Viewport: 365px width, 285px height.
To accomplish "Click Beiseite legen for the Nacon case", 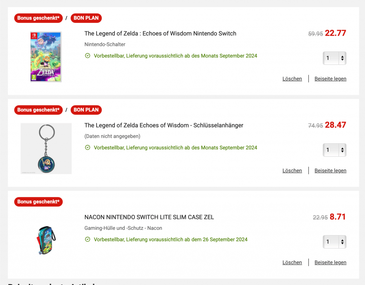I will (330, 263).
